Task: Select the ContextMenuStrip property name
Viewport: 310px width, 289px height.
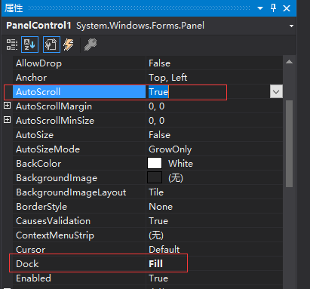Action: 55,235
